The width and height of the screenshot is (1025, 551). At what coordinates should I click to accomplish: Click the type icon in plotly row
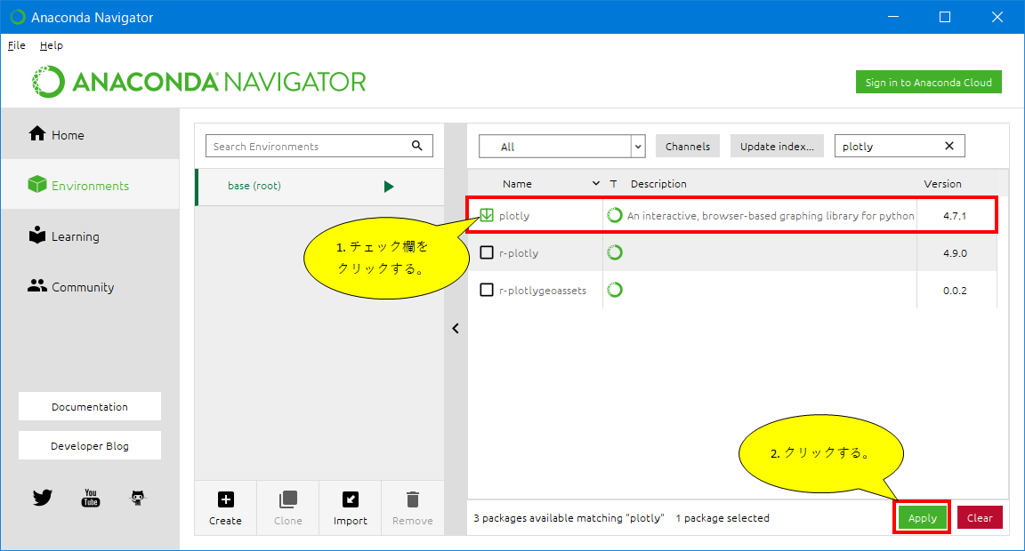click(x=615, y=215)
